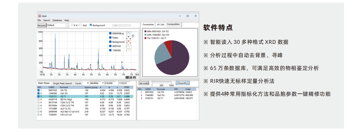
Task: Toggle the -Ka2 checkbox
Action: click(x=80, y=25)
